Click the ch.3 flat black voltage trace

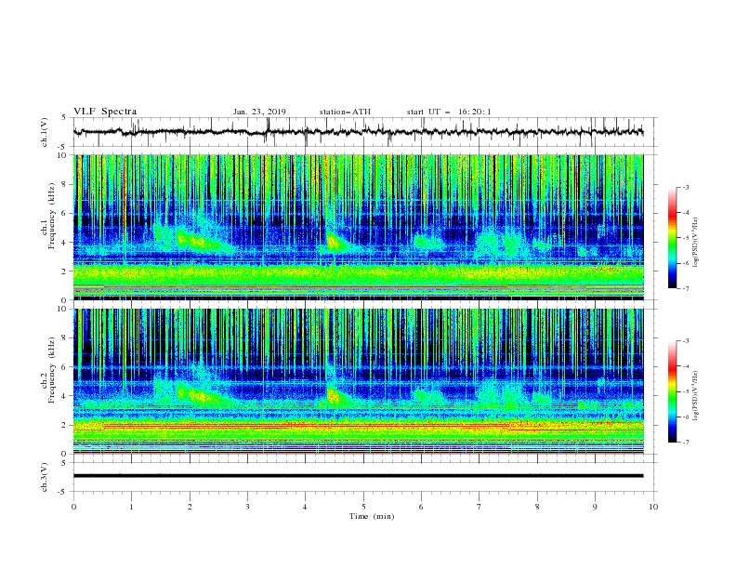358,476
